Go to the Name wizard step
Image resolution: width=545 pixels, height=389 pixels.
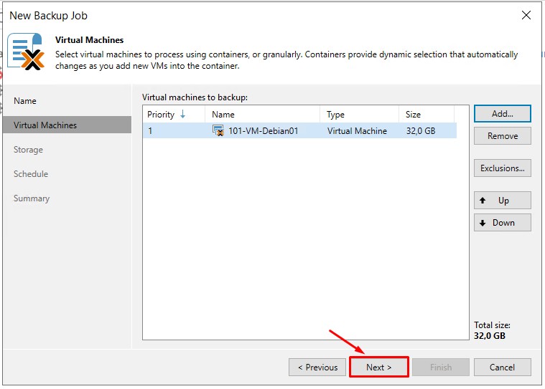(x=25, y=101)
